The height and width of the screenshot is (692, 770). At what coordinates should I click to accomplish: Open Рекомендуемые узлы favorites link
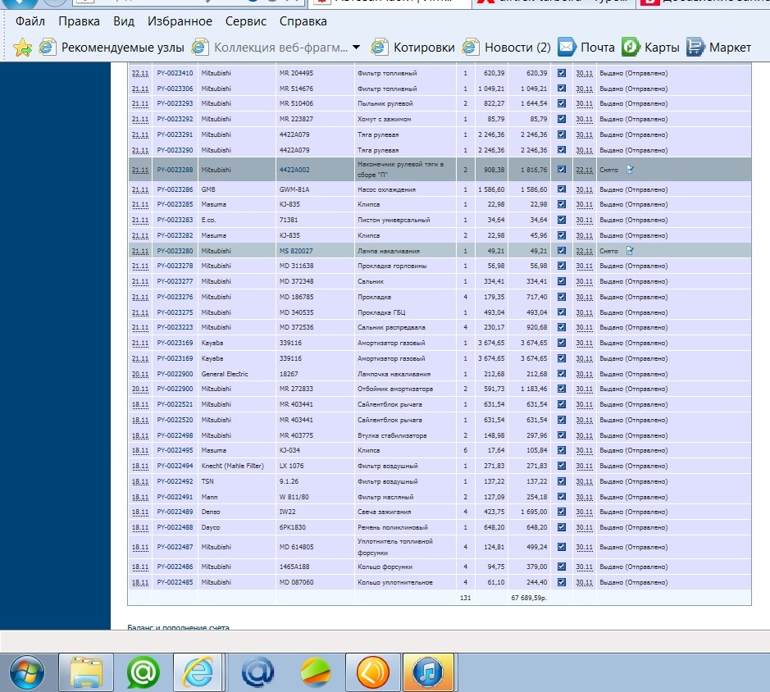pos(123,48)
